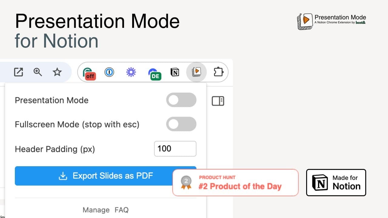
Task: Click the extension icon with red off badge
Action: click(x=89, y=73)
